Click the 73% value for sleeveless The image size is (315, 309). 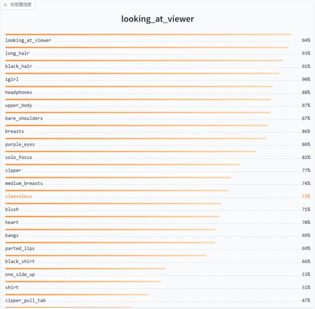click(306, 196)
